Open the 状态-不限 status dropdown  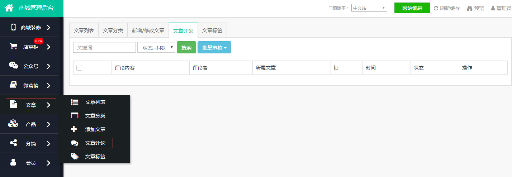(x=156, y=48)
